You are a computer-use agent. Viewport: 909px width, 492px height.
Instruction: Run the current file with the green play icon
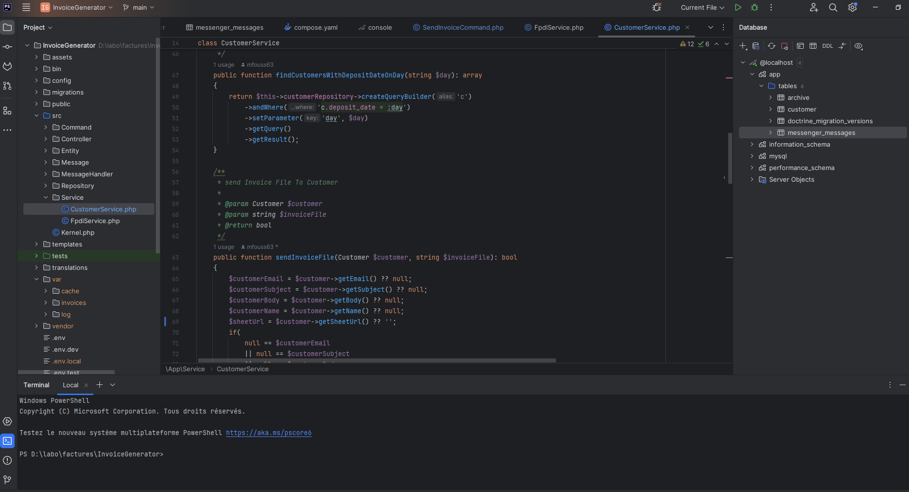738,7
